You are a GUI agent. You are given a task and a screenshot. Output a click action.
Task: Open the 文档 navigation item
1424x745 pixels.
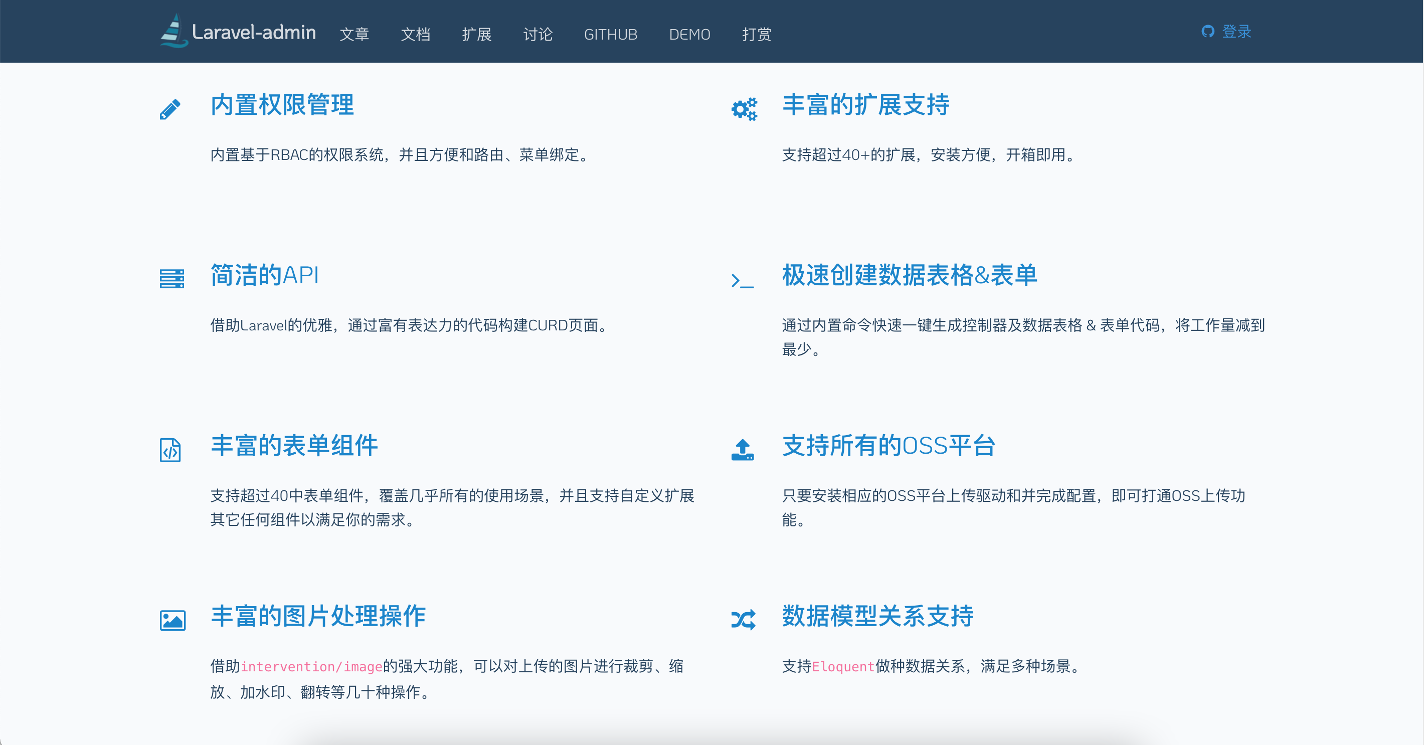click(x=415, y=34)
